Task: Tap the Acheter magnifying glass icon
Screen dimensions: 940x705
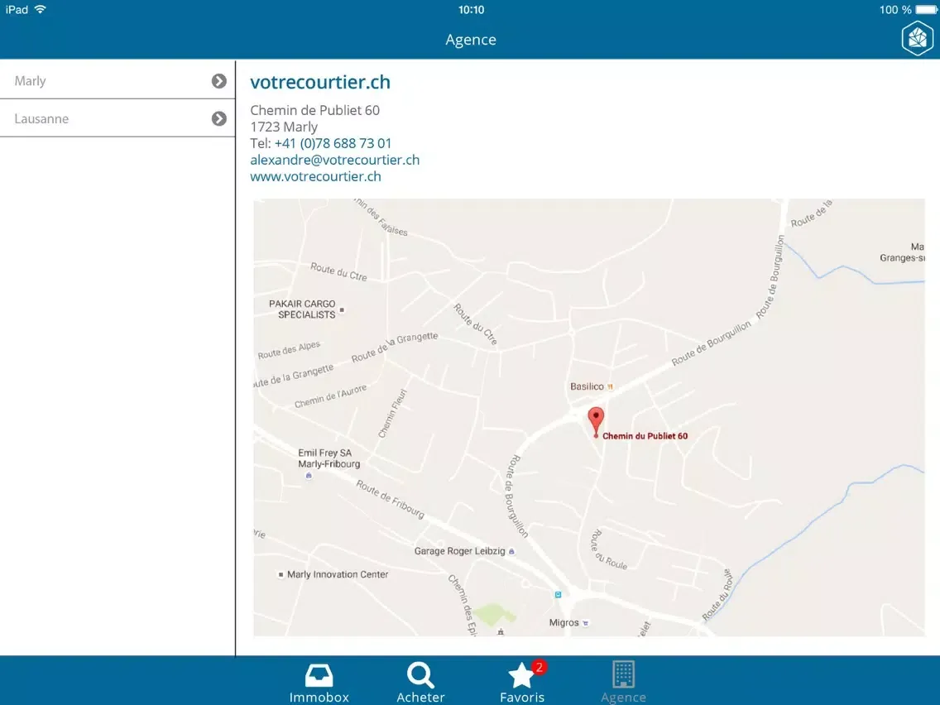Action: [420, 675]
